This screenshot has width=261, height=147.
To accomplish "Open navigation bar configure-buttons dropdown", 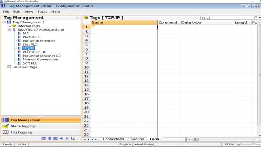I will pos(79,138).
